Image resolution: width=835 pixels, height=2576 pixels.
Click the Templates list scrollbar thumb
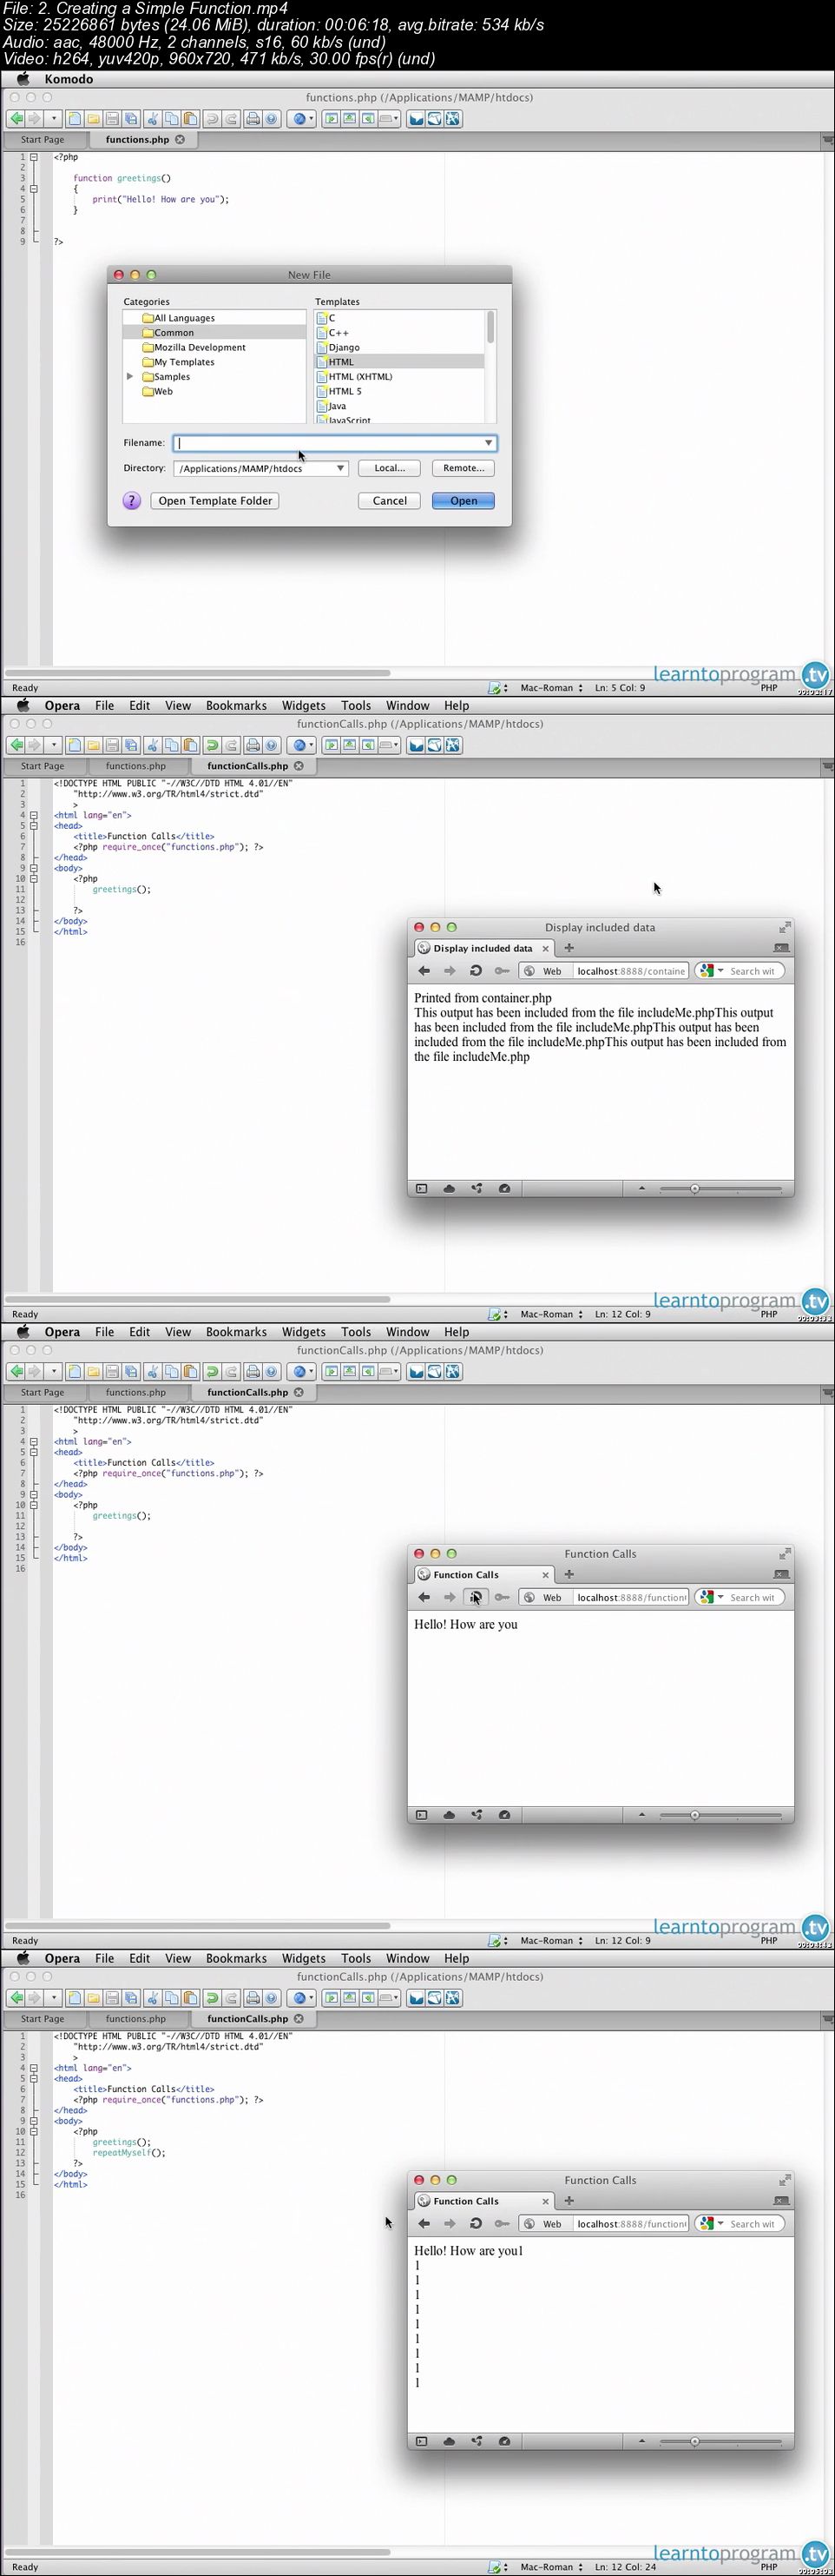(490, 327)
